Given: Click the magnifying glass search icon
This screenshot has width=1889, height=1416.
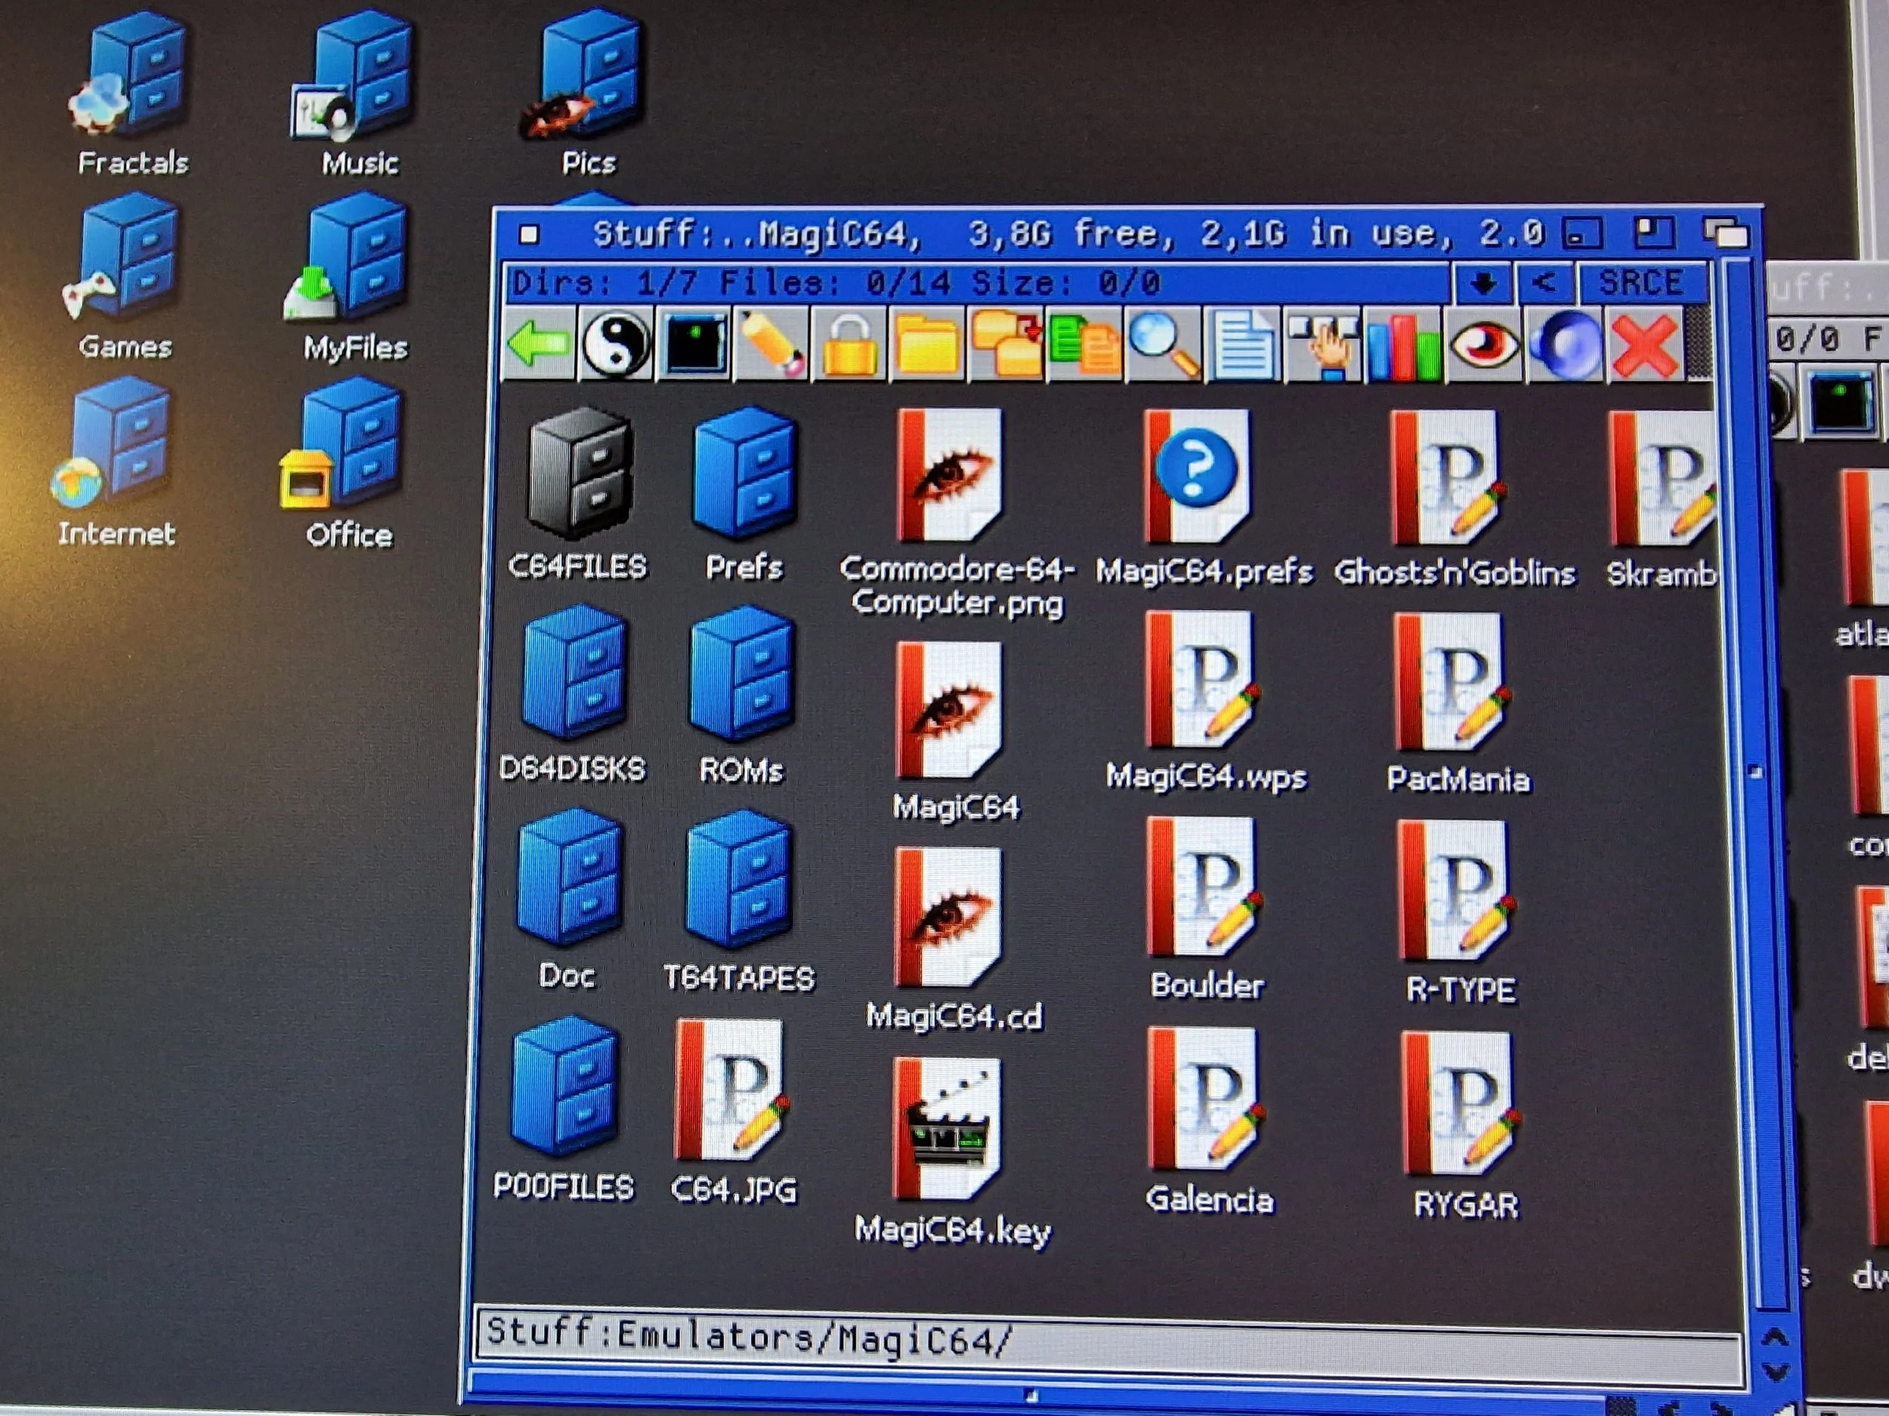Looking at the screenshot, I should [1163, 344].
